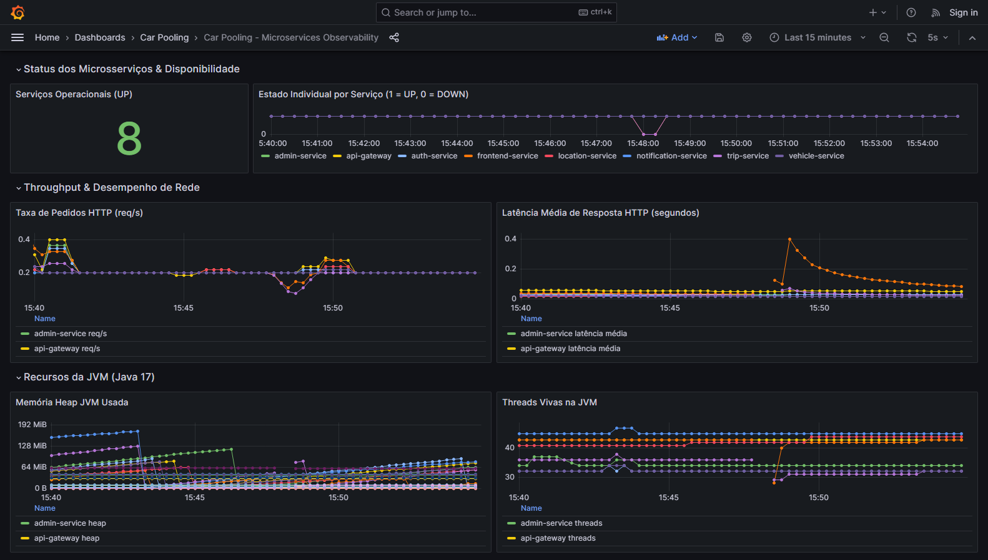Click the refresh dashboard icon

coord(912,37)
